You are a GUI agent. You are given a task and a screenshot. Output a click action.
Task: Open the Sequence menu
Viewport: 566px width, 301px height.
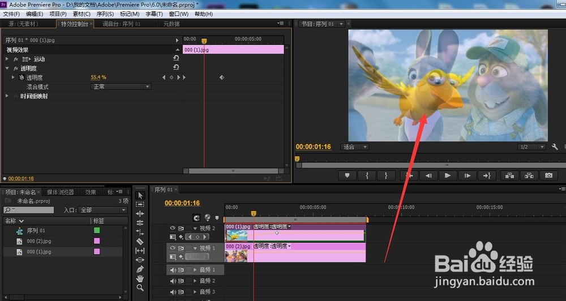coord(105,14)
